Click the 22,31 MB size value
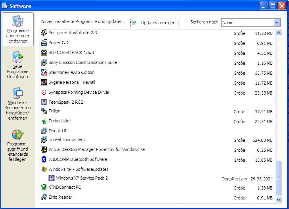Screen dimensions: 289x209 point(264,122)
